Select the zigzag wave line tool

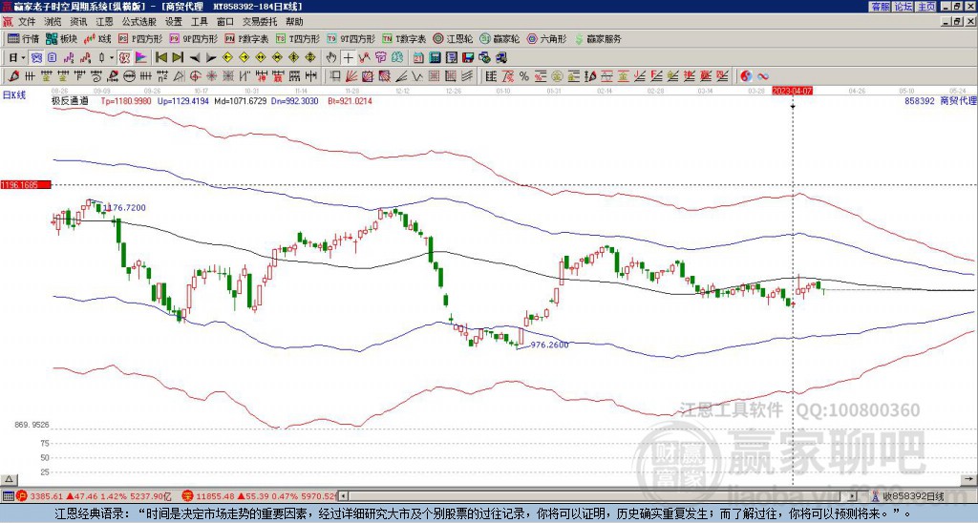point(417,76)
